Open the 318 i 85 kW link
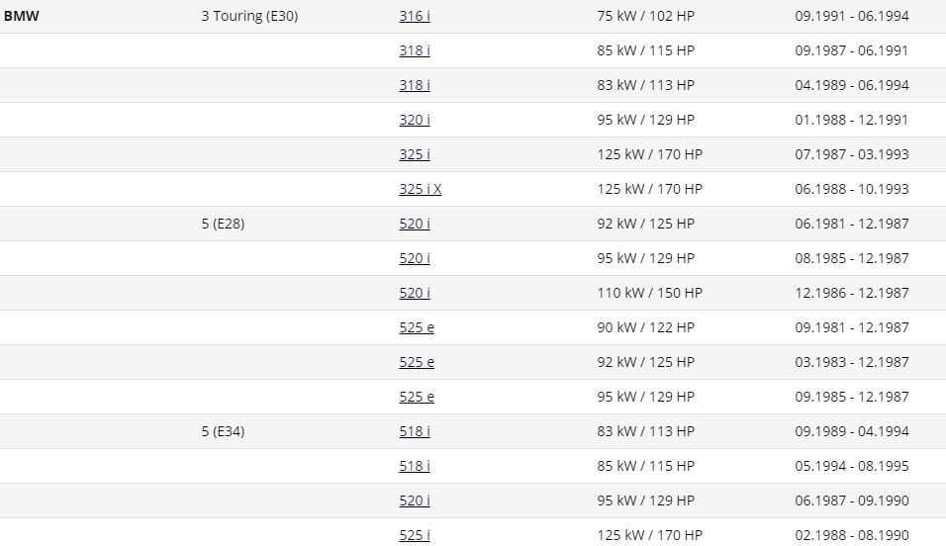946x546 pixels. coord(415,50)
